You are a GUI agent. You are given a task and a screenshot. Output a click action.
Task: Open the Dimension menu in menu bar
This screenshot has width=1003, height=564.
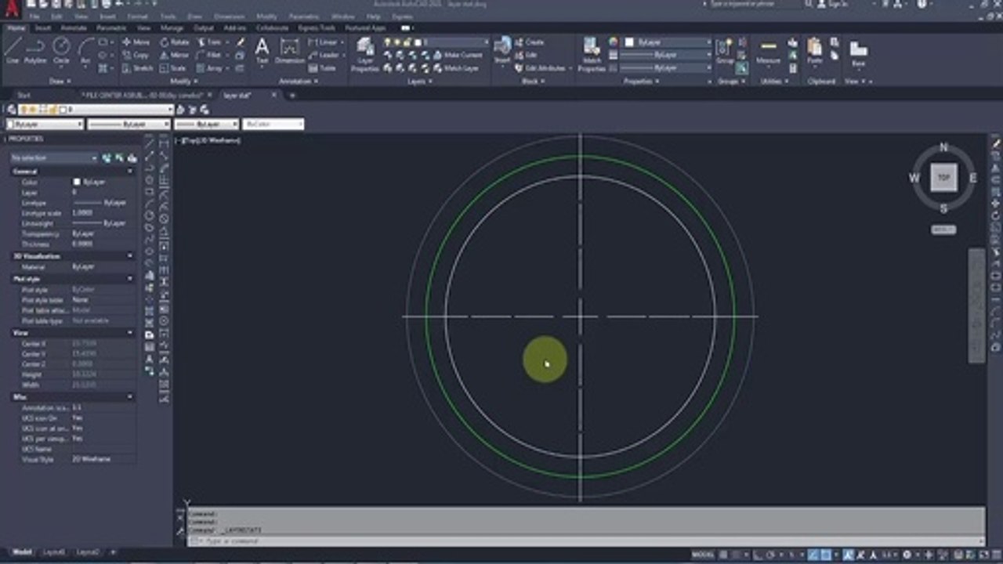click(229, 16)
